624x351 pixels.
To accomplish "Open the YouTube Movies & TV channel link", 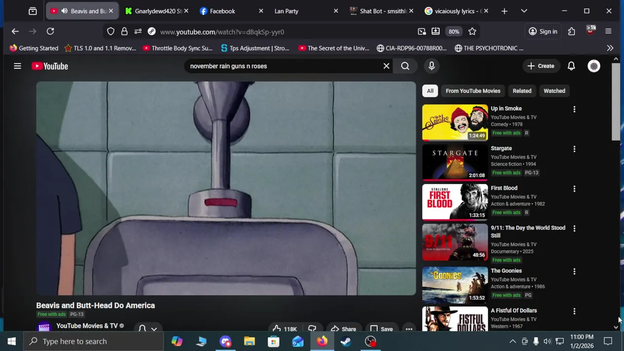I will coord(87,326).
